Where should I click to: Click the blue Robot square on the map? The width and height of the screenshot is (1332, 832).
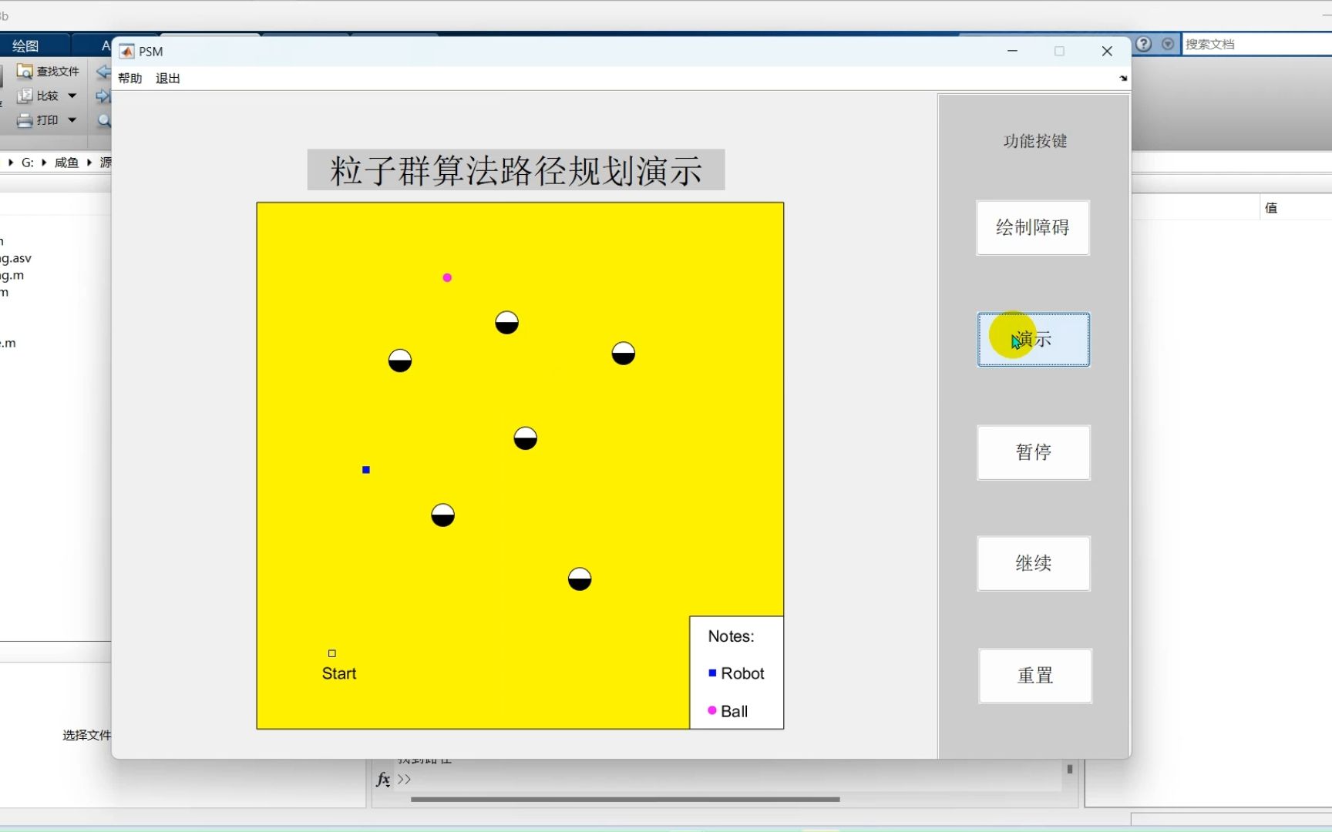366,470
